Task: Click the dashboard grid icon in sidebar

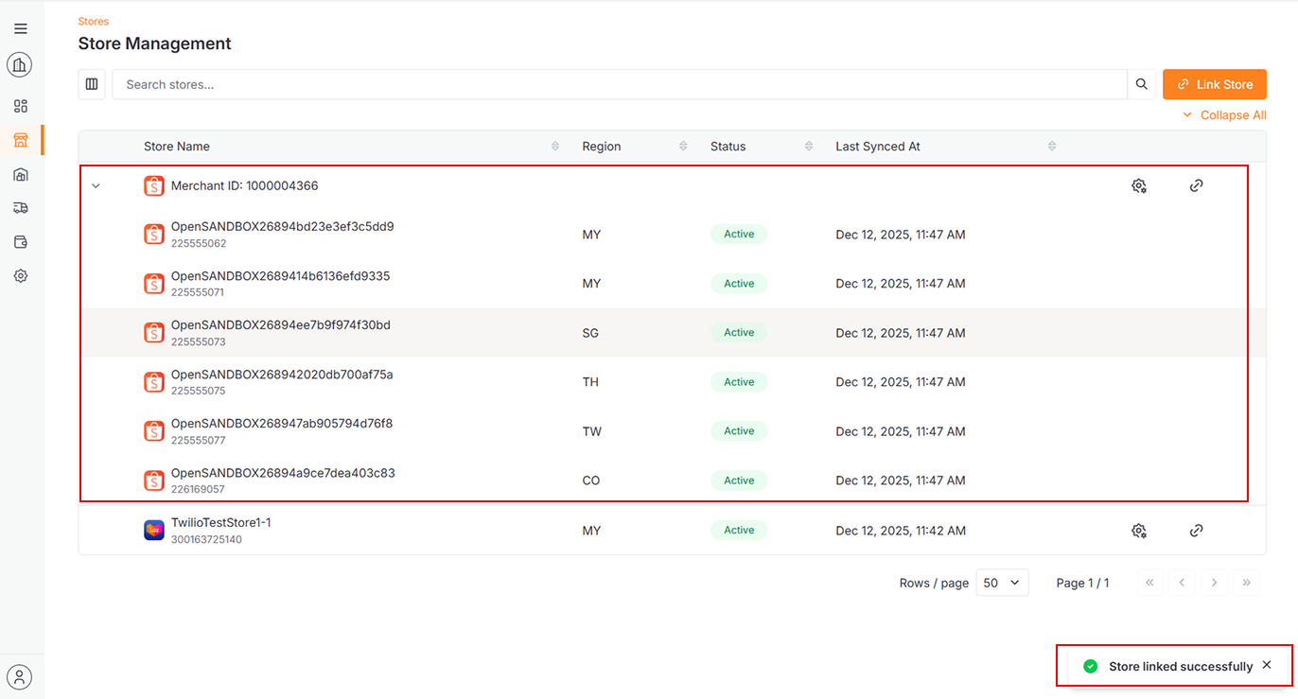Action: [x=21, y=106]
